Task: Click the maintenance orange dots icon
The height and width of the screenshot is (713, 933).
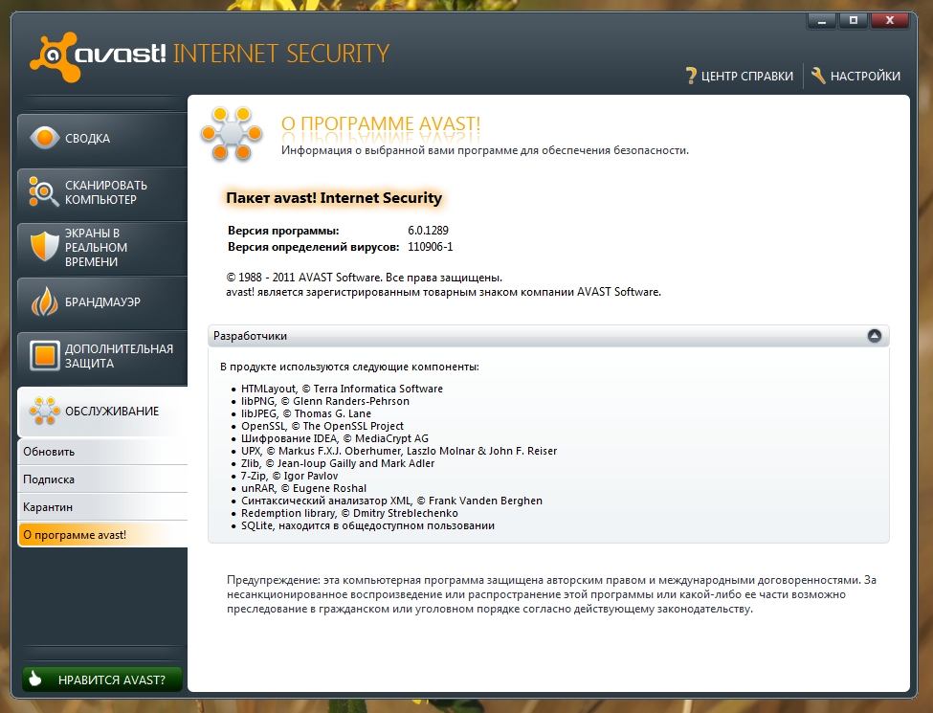Action: (x=43, y=412)
